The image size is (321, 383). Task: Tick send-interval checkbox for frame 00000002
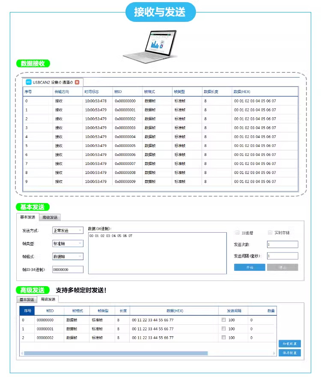[223, 338]
